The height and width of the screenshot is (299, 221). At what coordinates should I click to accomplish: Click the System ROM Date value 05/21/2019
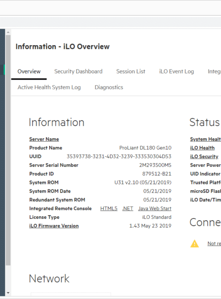(157, 191)
